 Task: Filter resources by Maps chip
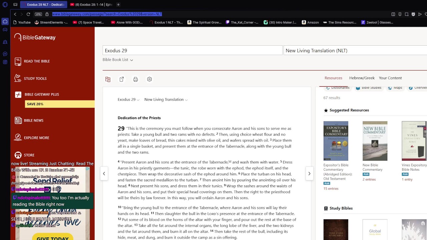coord(395,88)
